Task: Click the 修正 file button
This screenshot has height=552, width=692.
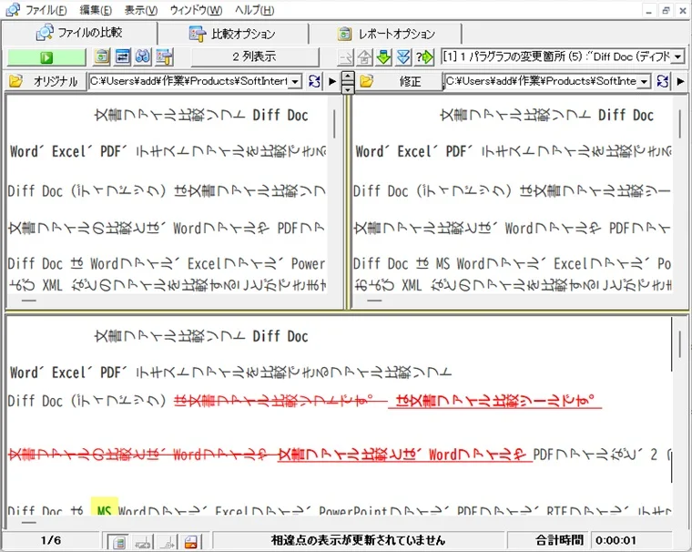Action: point(410,81)
